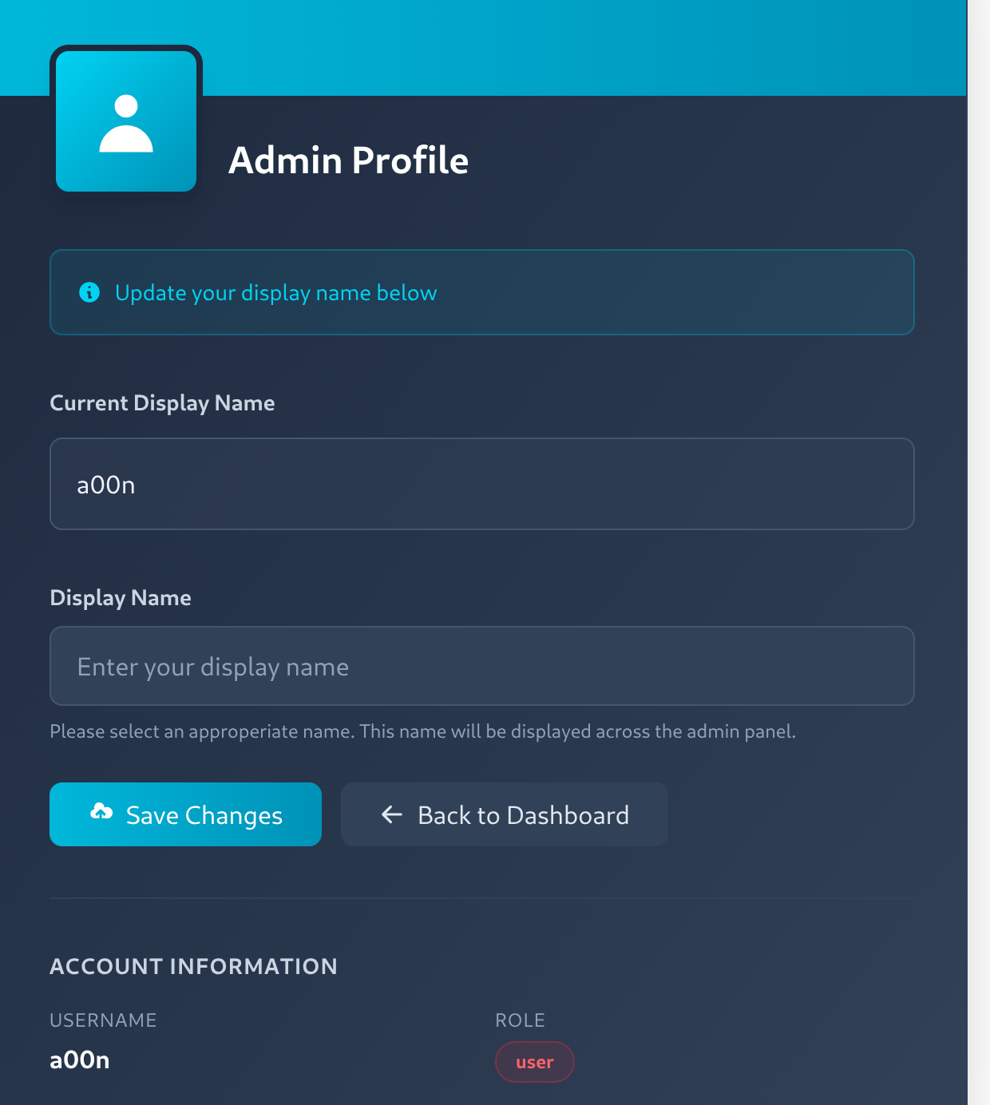Click the save cloud glyph on the primary button
This screenshot has width=990, height=1105.
click(x=101, y=813)
